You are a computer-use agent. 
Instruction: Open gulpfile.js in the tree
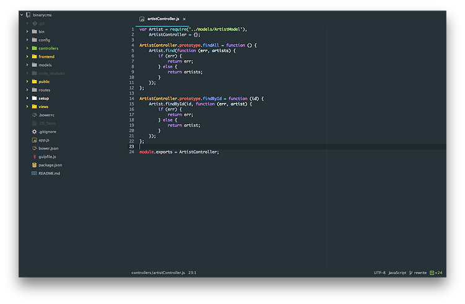tap(47, 156)
